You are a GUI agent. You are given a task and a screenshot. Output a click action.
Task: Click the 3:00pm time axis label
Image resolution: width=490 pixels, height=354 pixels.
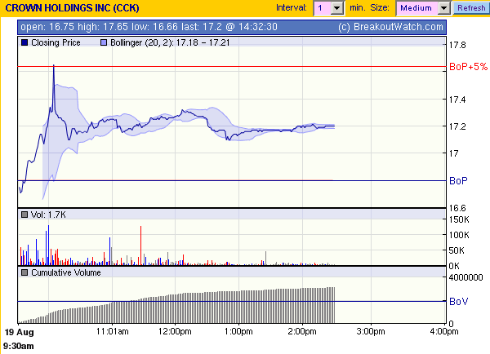pyautogui.click(x=371, y=331)
